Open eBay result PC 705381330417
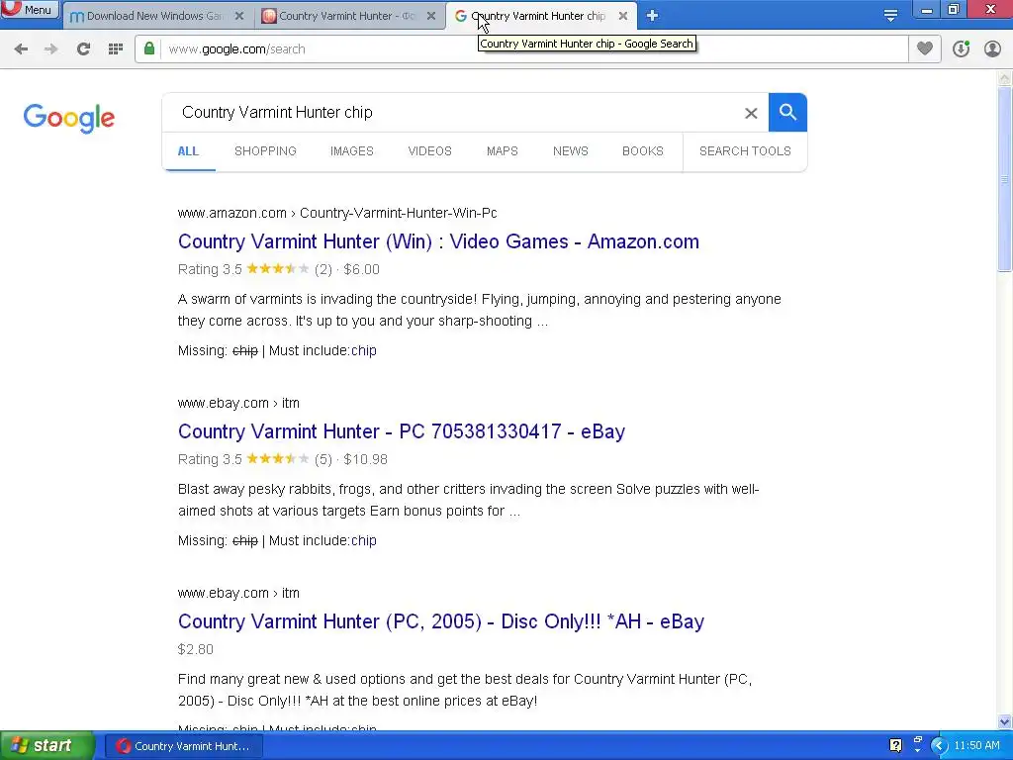The width and height of the screenshot is (1013, 760). tap(402, 431)
